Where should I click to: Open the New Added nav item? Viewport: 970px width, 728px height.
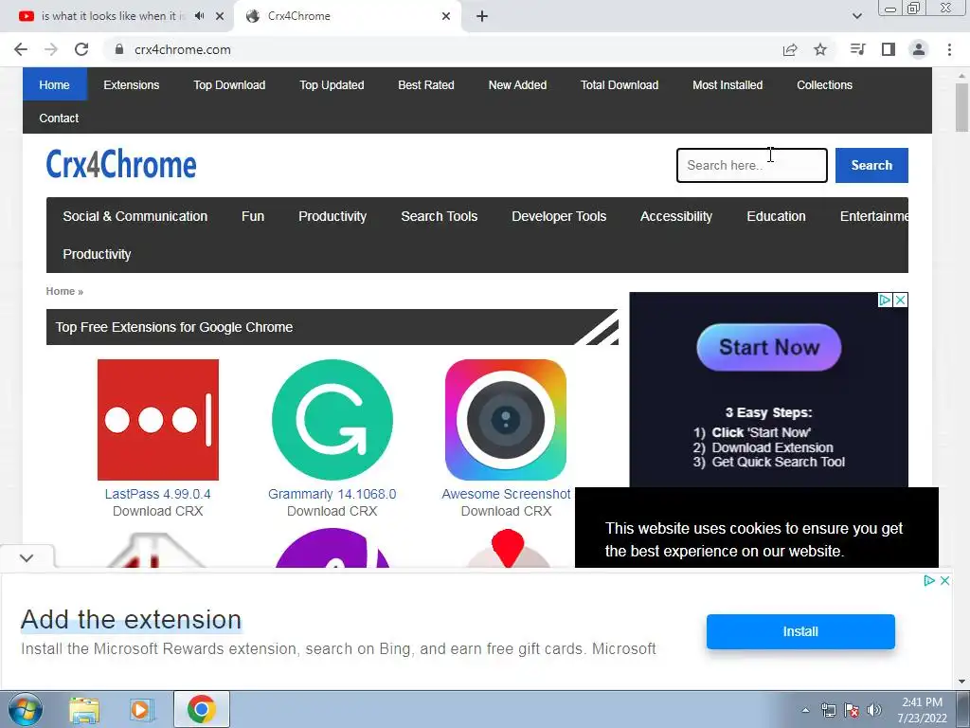517,84
